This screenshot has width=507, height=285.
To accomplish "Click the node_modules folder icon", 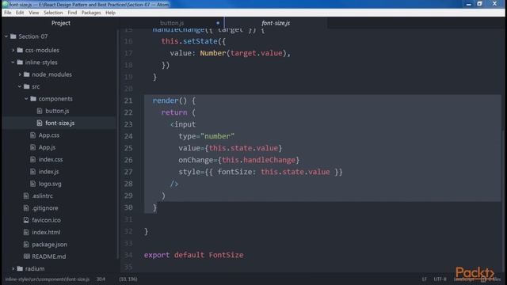I will pos(27,74).
